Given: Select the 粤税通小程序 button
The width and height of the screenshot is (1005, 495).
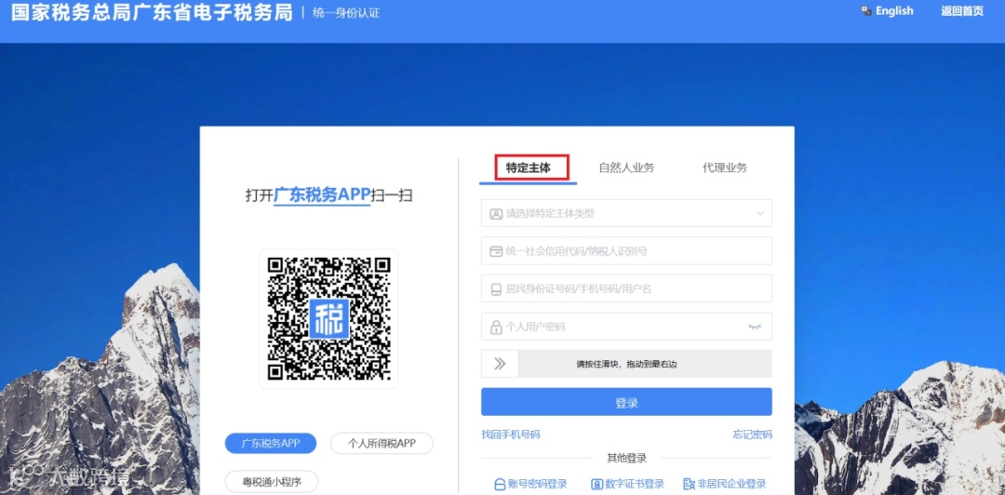Looking at the screenshot, I should click(x=272, y=482).
